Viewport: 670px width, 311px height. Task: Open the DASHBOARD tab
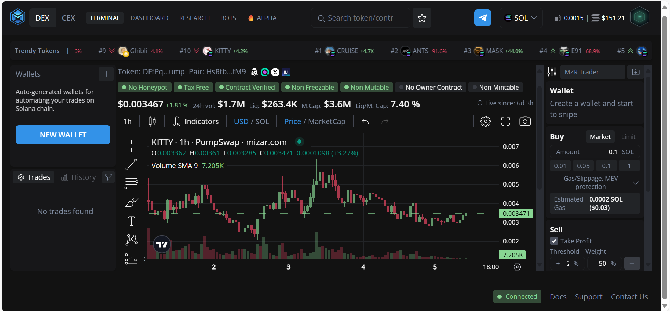[x=150, y=18]
